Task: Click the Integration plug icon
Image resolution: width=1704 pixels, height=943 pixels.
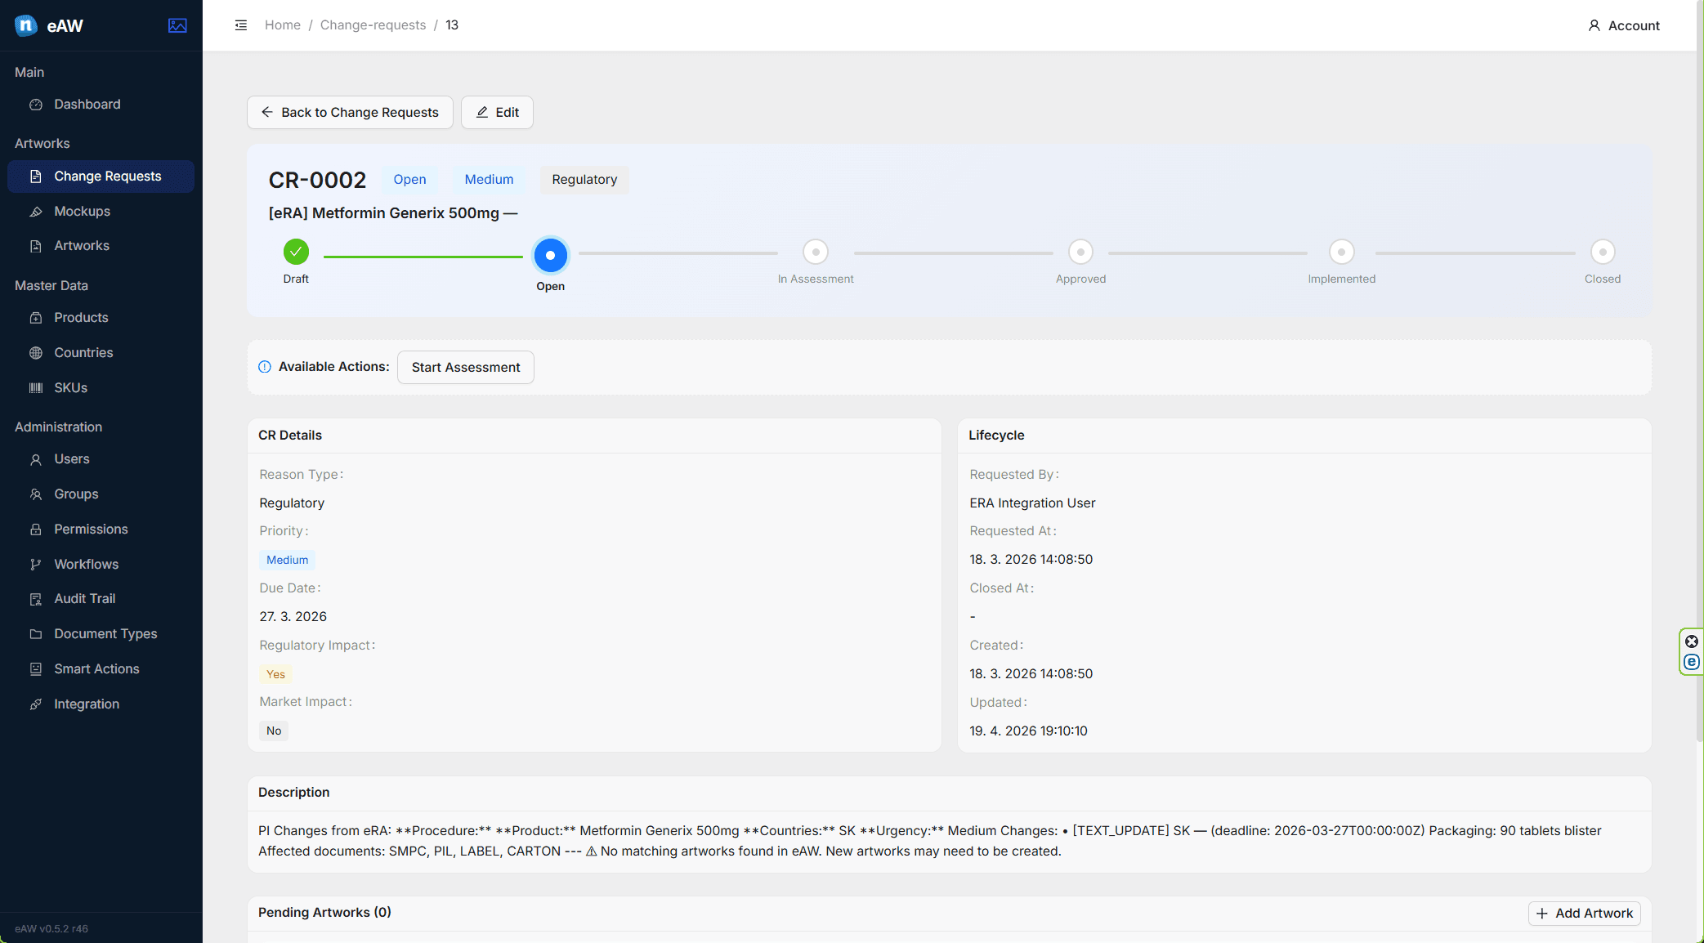Action: 36,704
